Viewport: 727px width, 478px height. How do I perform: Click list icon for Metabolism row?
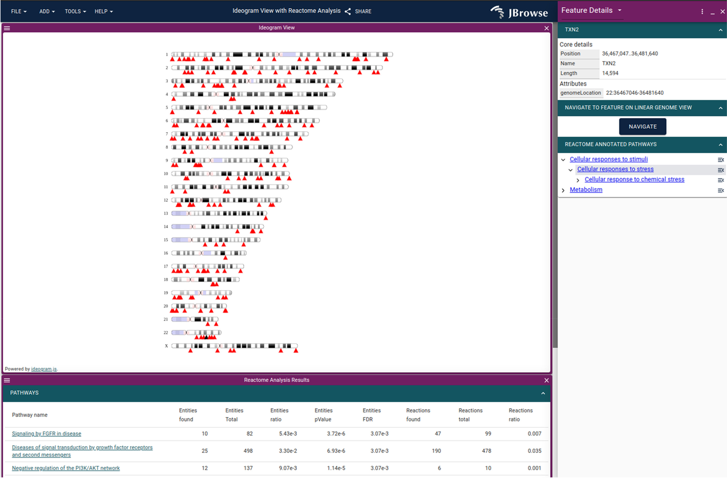point(721,190)
